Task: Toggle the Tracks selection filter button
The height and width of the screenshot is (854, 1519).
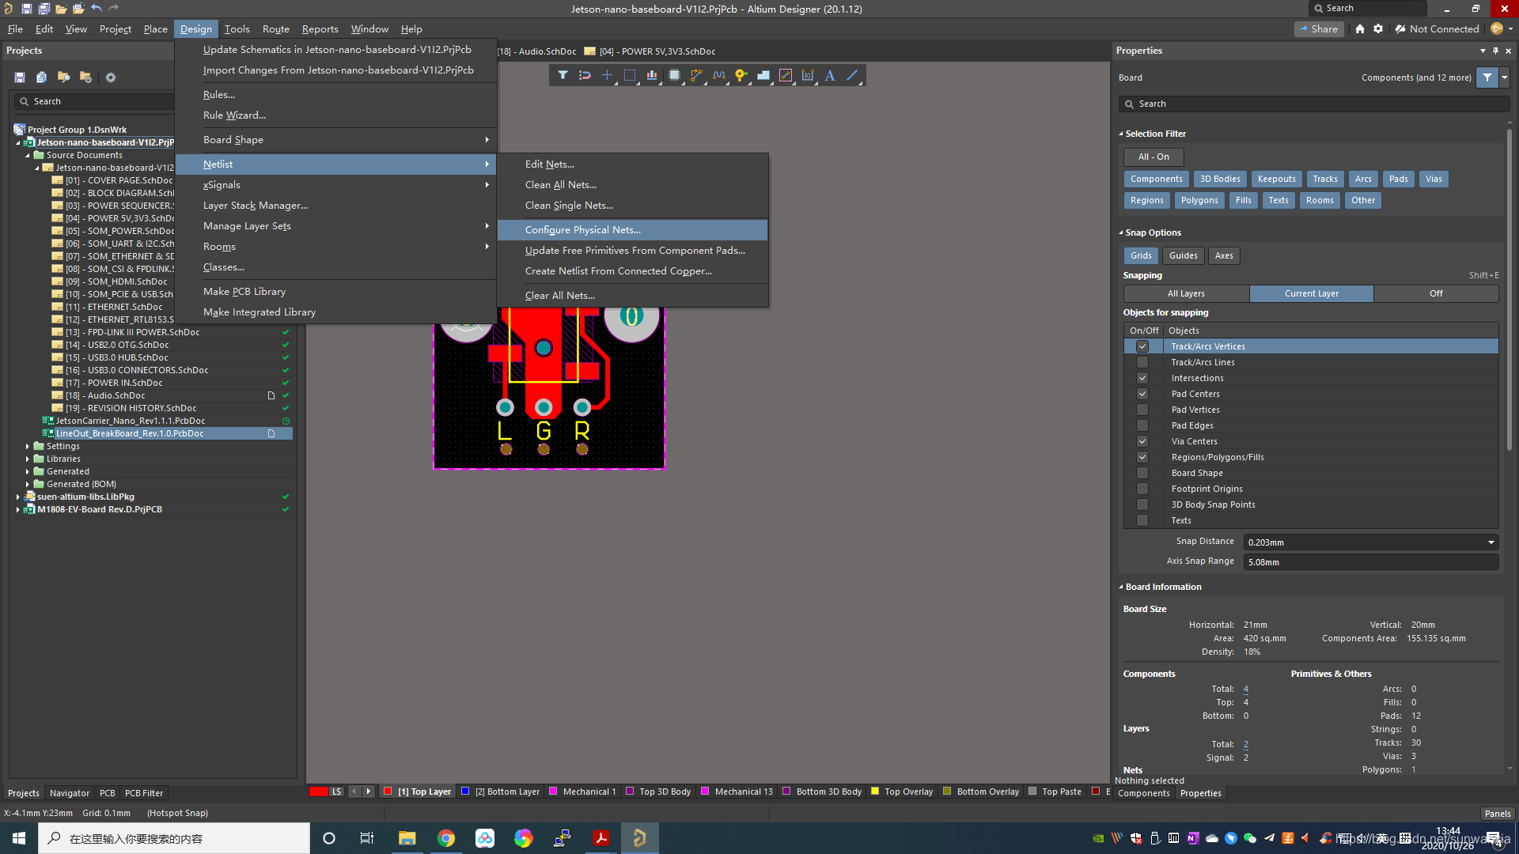Action: point(1325,179)
